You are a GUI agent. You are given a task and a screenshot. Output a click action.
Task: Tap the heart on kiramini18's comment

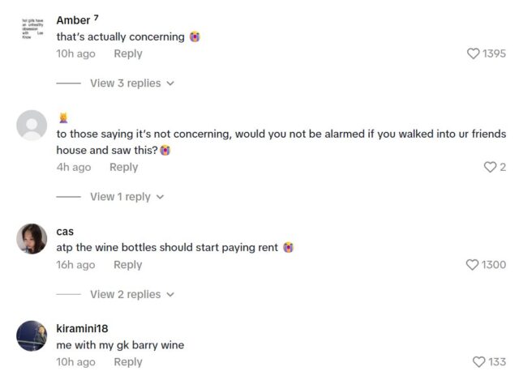pyautogui.click(x=479, y=362)
